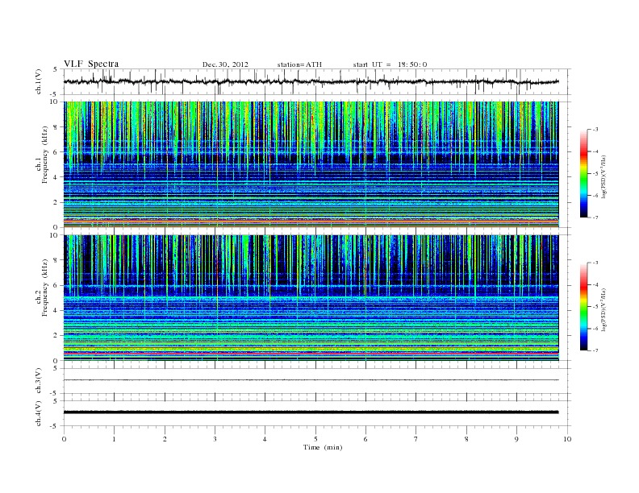Viewport: 639px width, 493px height.
Task: Select the "start UT = 18:50:0" header text
Action: tap(390, 64)
